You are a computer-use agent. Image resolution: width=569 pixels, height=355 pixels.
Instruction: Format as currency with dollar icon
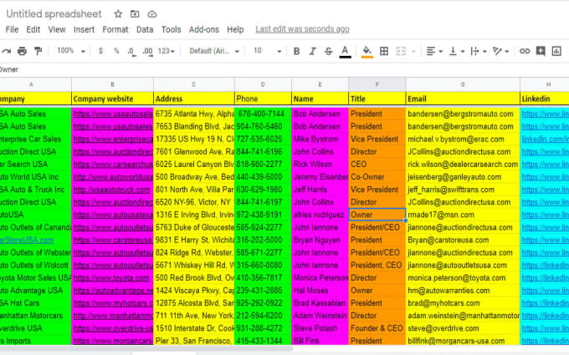click(x=100, y=51)
